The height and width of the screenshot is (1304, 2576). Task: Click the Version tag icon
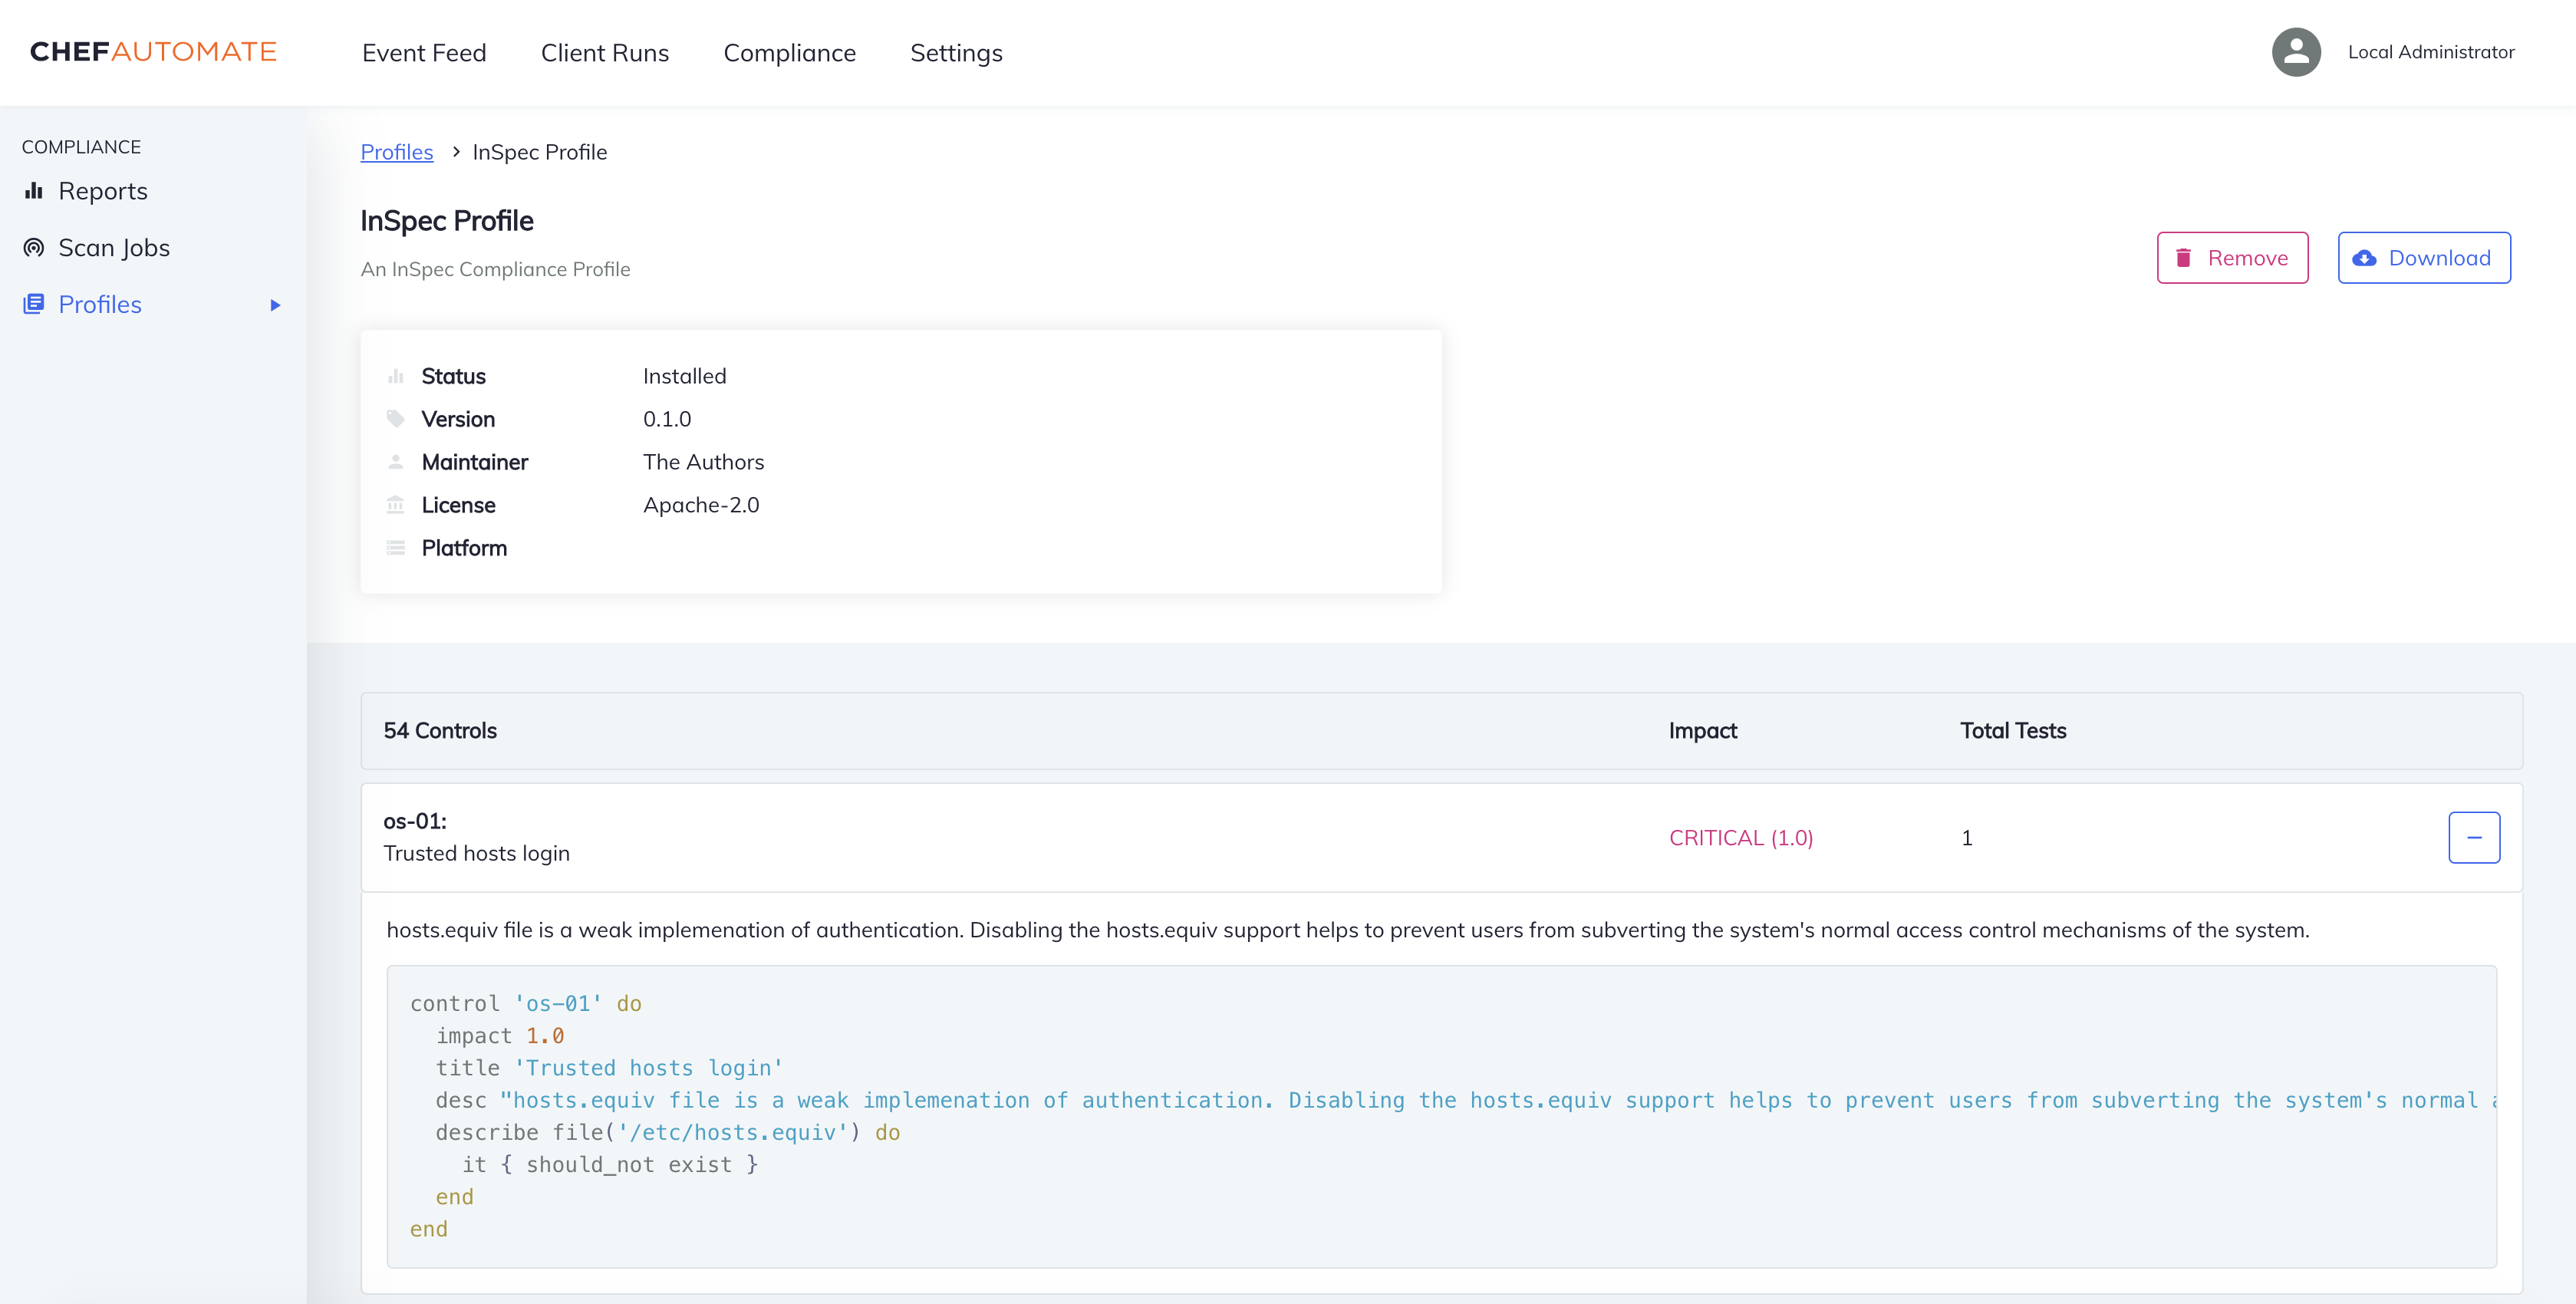click(395, 419)
